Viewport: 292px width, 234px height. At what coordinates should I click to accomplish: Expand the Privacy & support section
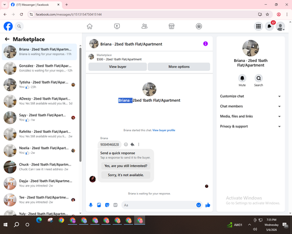tap(251, 126)
